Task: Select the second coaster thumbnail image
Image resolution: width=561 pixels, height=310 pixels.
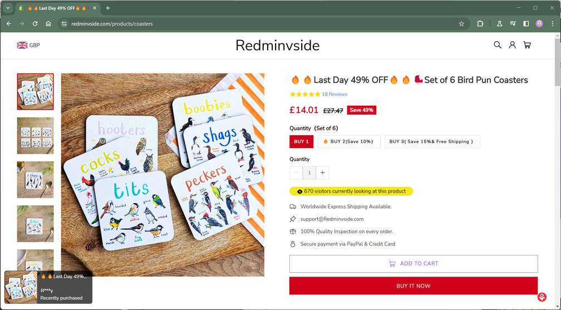Action: (x=36, y=135)
